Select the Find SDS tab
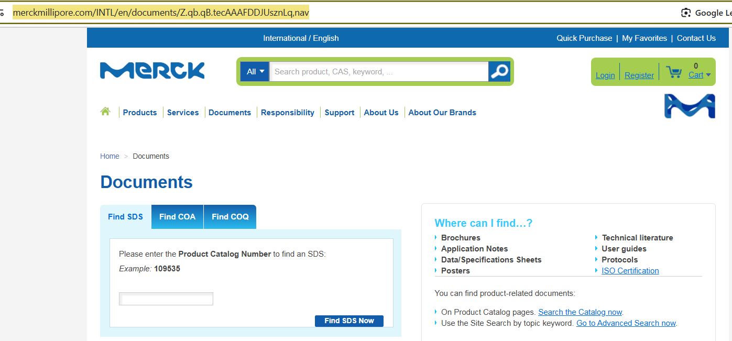Screen dimensions: 732x341 pos(125,217)
